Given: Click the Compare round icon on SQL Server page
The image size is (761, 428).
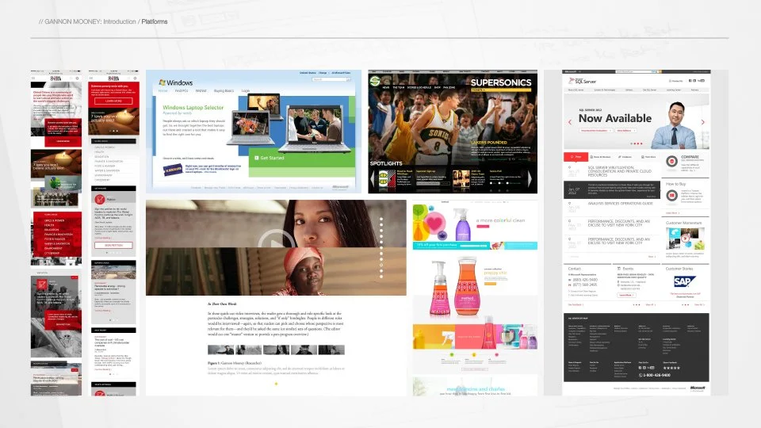Looking at the screenshot, I should click(671, 162).
